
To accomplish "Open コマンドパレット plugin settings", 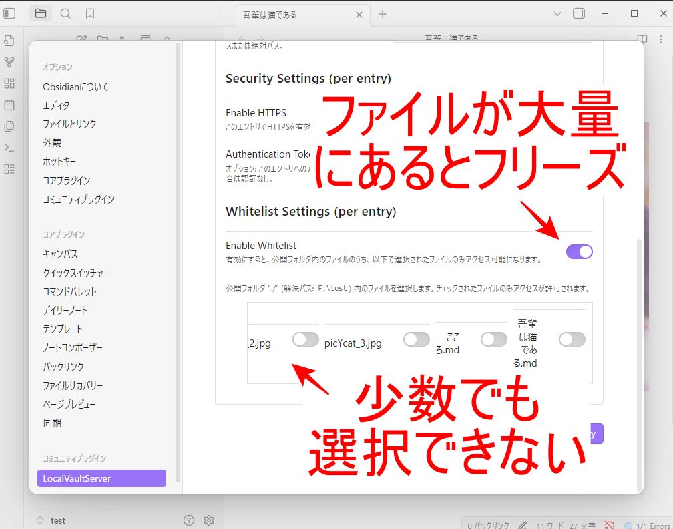I will (x=69, y=291).
